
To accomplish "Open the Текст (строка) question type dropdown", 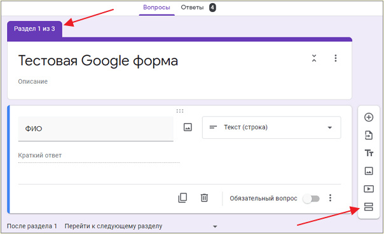I will tap(271, 127).
